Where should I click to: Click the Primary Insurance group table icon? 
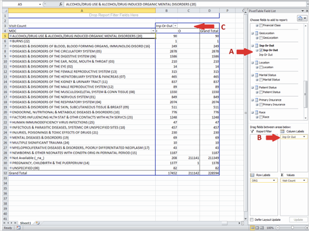click(257, 100)
